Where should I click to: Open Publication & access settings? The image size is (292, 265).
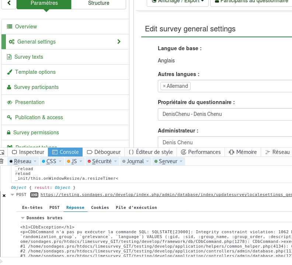tap(39, 117)
